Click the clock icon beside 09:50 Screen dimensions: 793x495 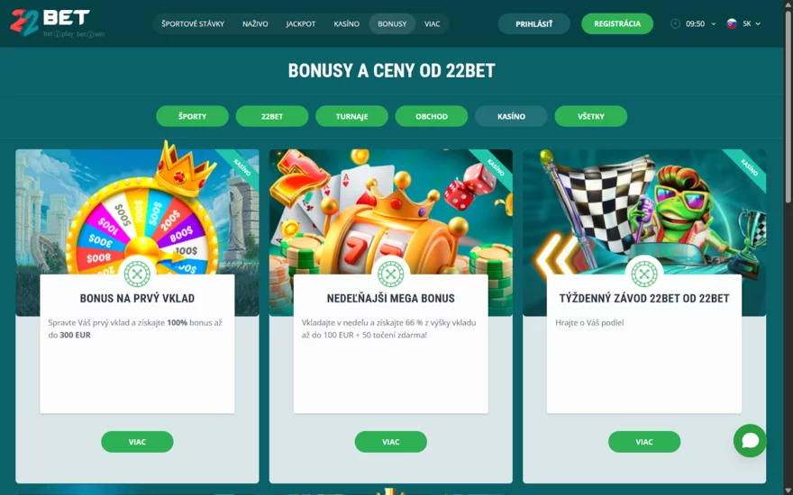675,23
